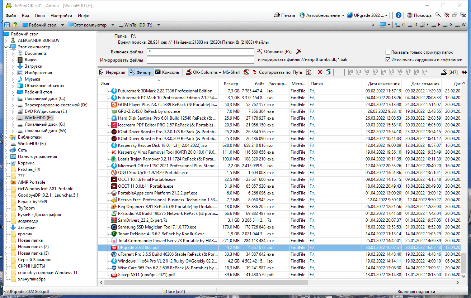Collapse the Этот компьютер tree node
471x298 pixels.
(x=6, y=47)
